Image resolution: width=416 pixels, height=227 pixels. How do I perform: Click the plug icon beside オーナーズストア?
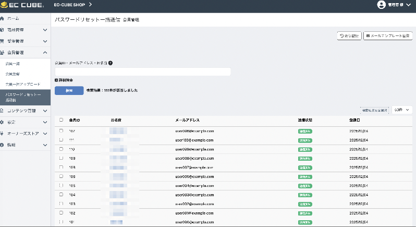[2, 134]
